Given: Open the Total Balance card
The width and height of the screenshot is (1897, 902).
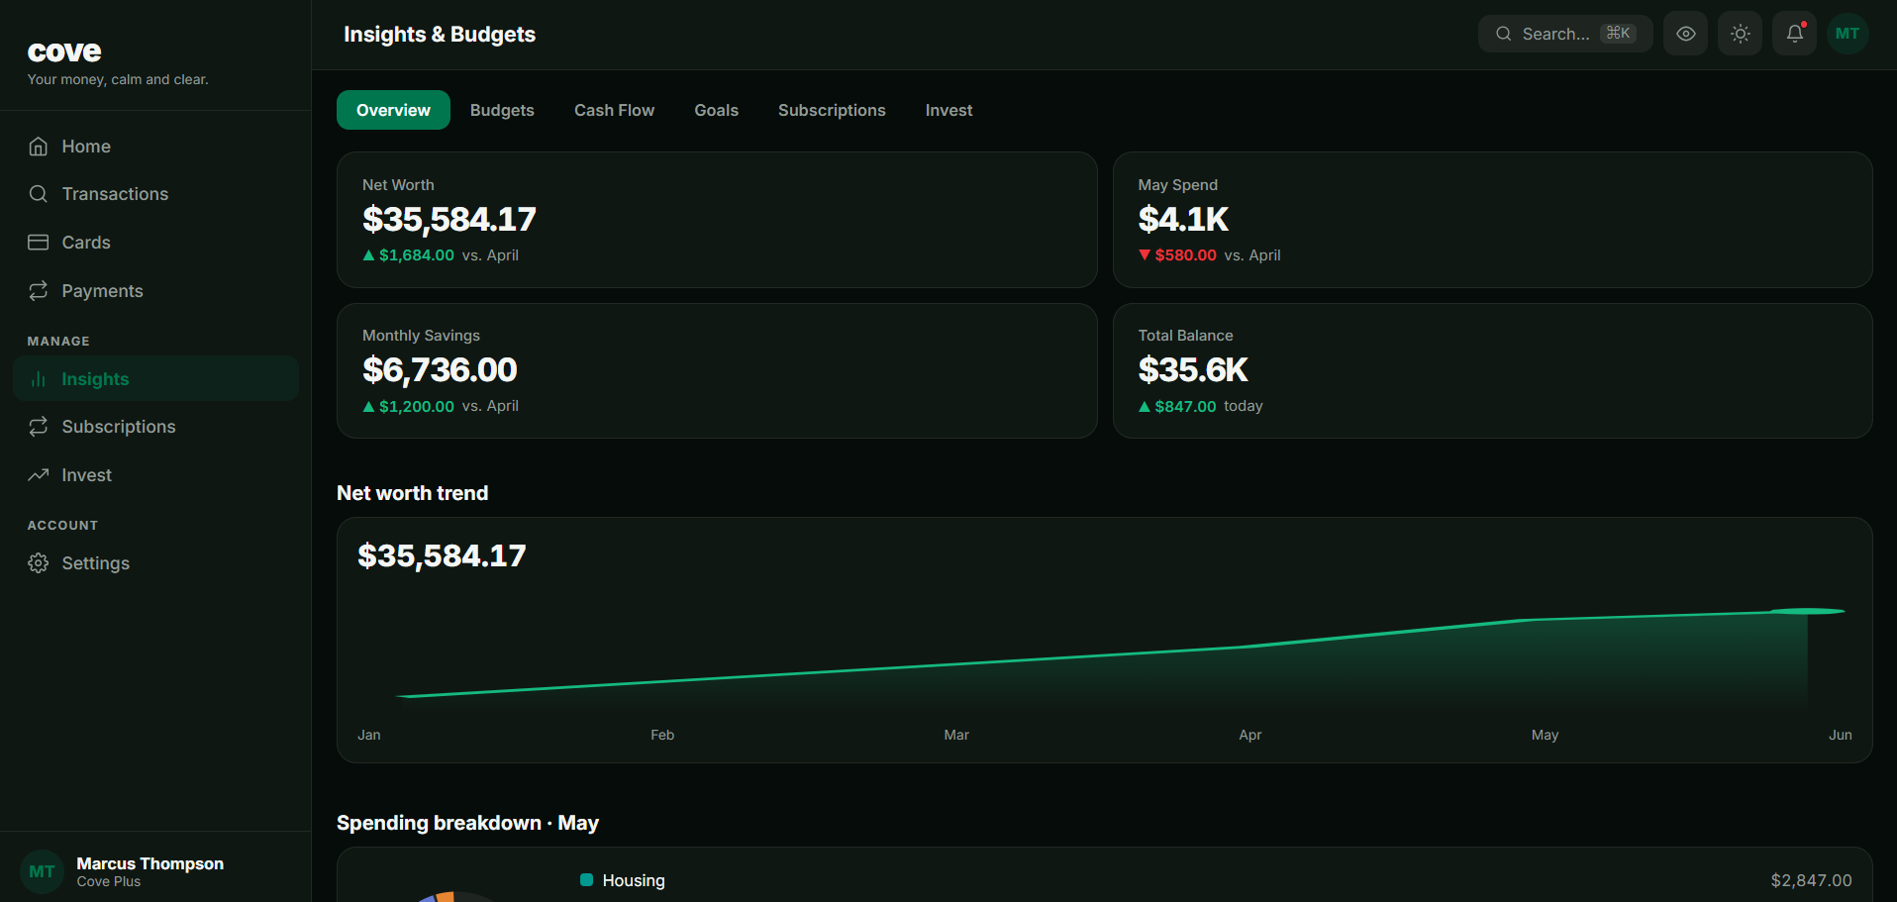Looking at the screenshot, I should tap(1492, 370).
